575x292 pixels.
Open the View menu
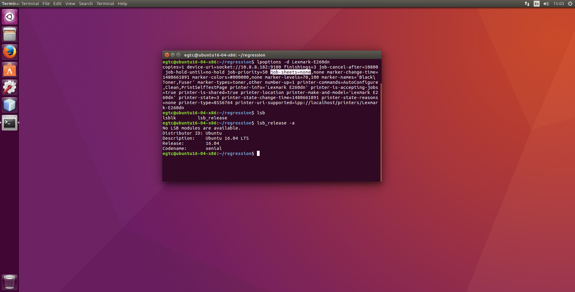coord(70,4)
